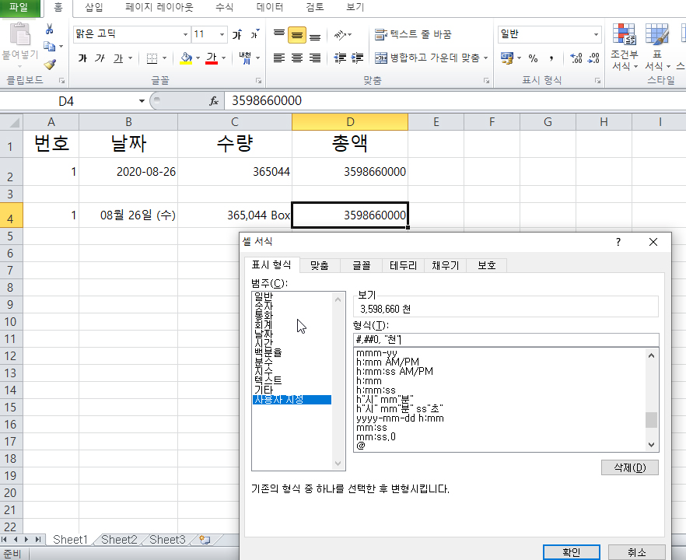Viewport: 686px width, 560px height.
Task: Expand the font color dropdown arrow
Action: (x=223, y=58)
